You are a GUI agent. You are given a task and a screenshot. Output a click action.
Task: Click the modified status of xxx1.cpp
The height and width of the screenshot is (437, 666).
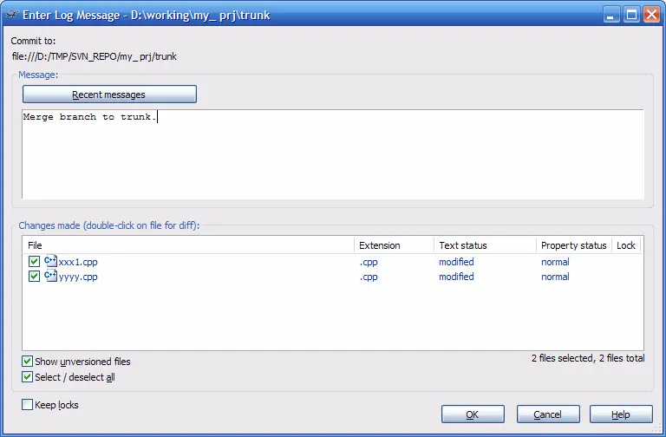[x=456, y=262]
